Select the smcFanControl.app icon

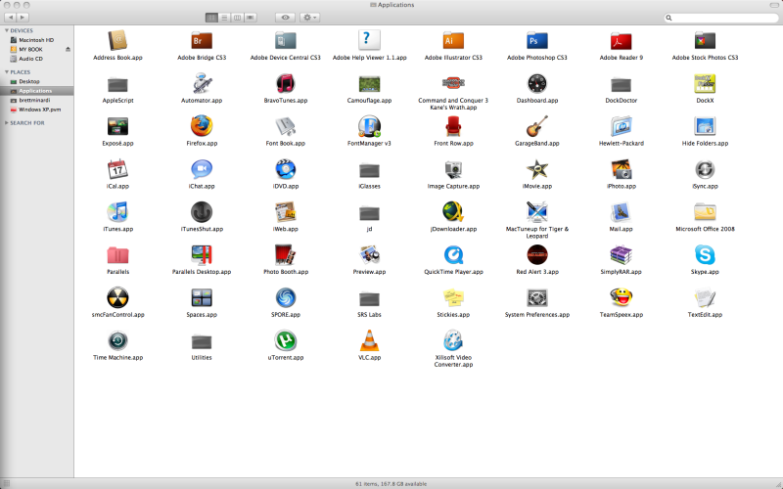[x=117, y=297]
